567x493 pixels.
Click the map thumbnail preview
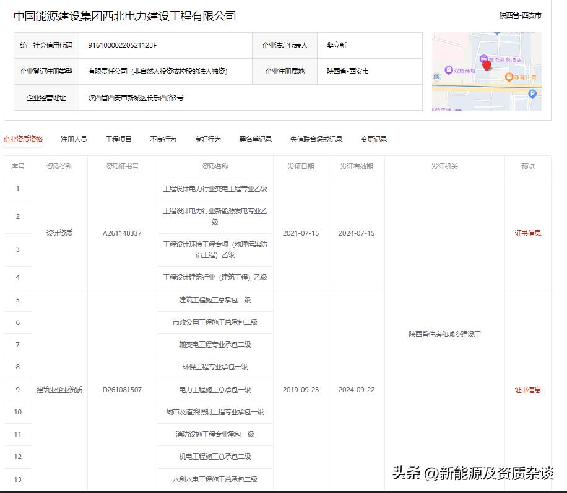488,71
